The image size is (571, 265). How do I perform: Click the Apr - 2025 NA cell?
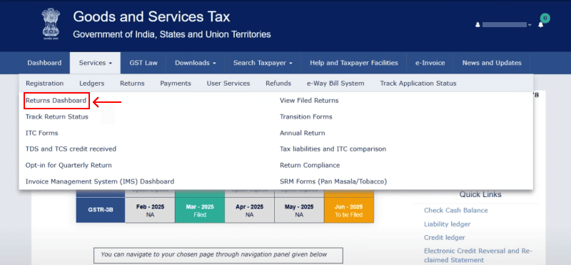point(249,210)
